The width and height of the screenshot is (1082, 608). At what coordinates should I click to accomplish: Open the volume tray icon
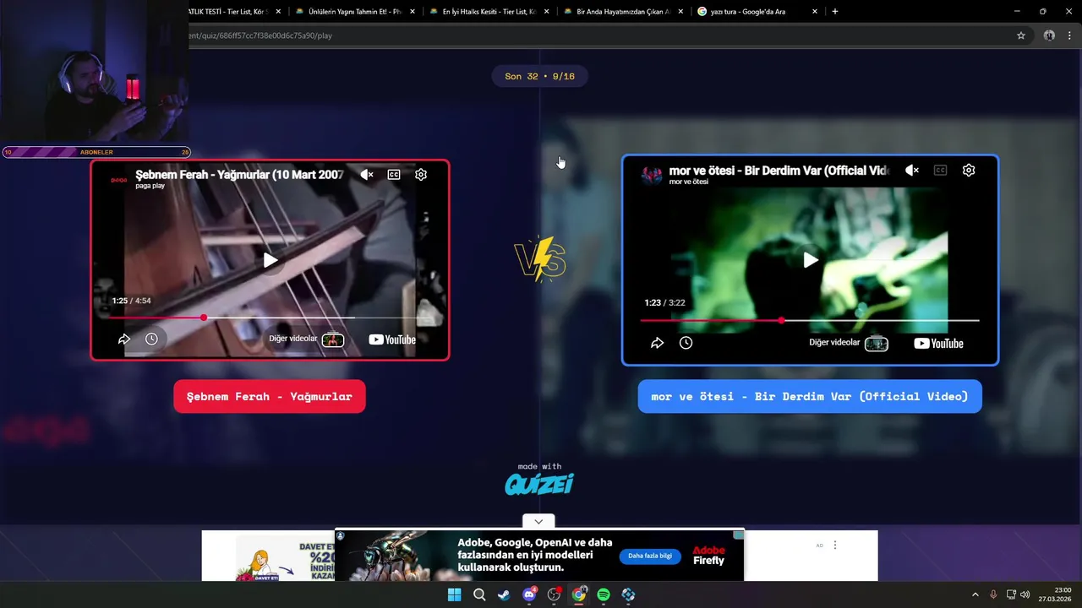tap(1025, 594)
